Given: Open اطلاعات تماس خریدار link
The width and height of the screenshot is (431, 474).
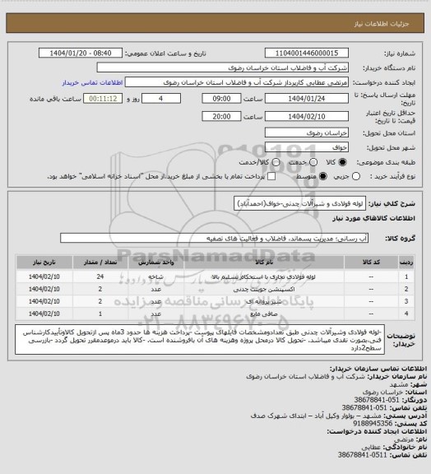Looking at the screenshot, I should 92,82.
